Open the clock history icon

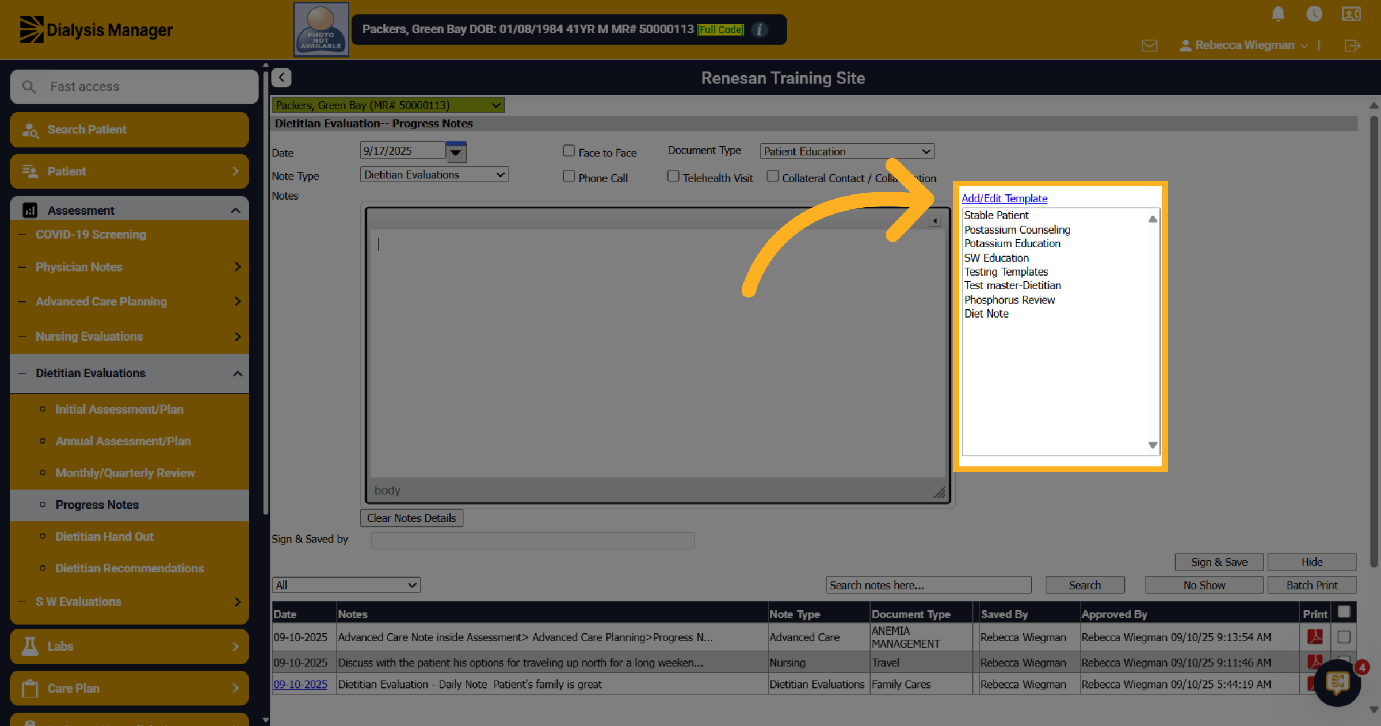(1314, 14)
